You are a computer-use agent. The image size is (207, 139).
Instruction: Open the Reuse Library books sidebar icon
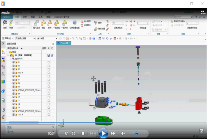tap(3, 82)
